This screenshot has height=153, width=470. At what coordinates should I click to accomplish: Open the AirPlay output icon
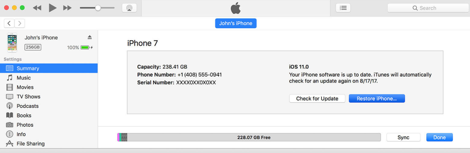pos(129,8)
